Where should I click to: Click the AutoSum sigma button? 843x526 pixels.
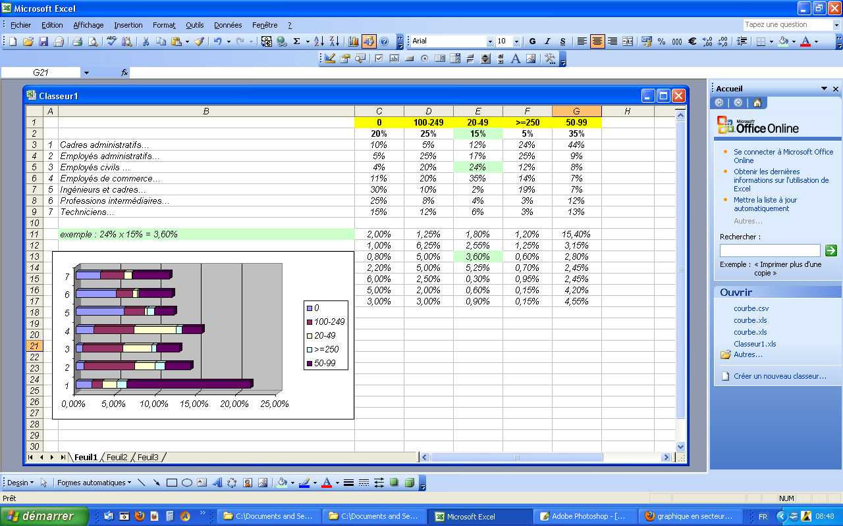coord(296,41)
